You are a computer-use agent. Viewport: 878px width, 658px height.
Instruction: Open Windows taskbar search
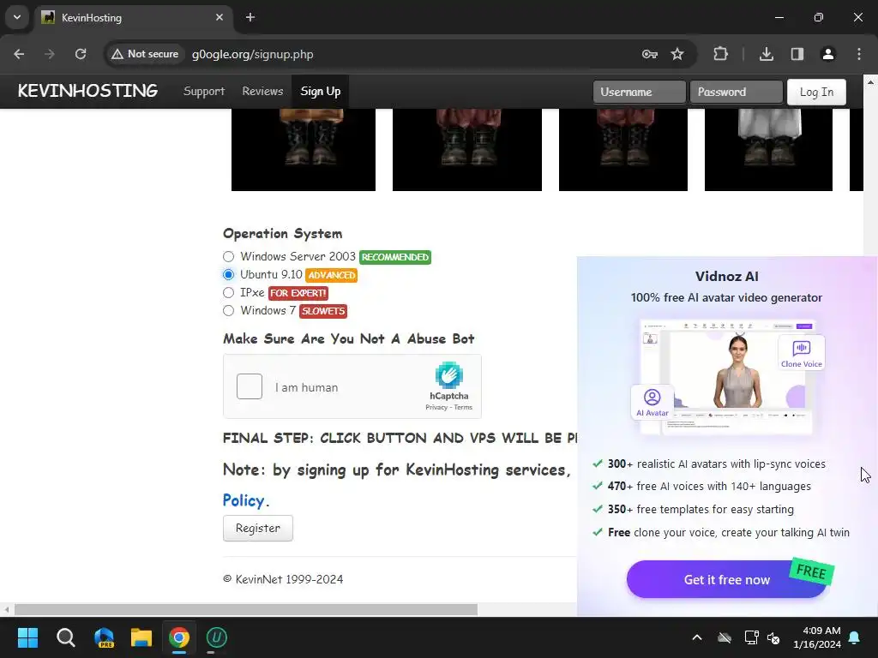(x=65, y=637)
